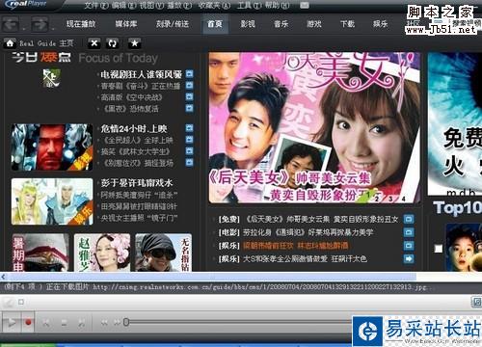The image size is (482, 347).
Task: Click the previous clip button
Action: coord(45,322)
